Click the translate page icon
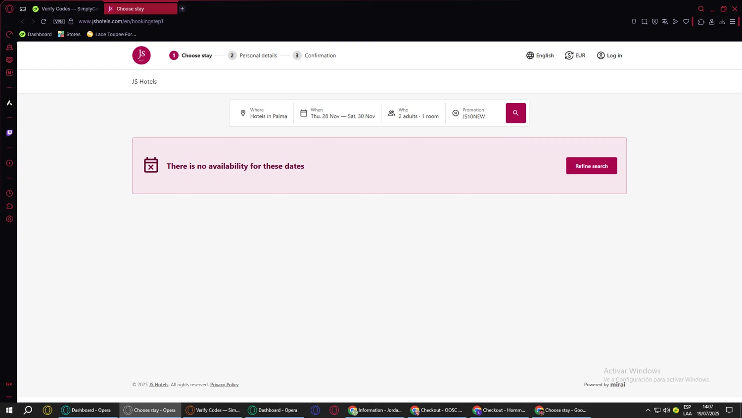 coord(665,21)
